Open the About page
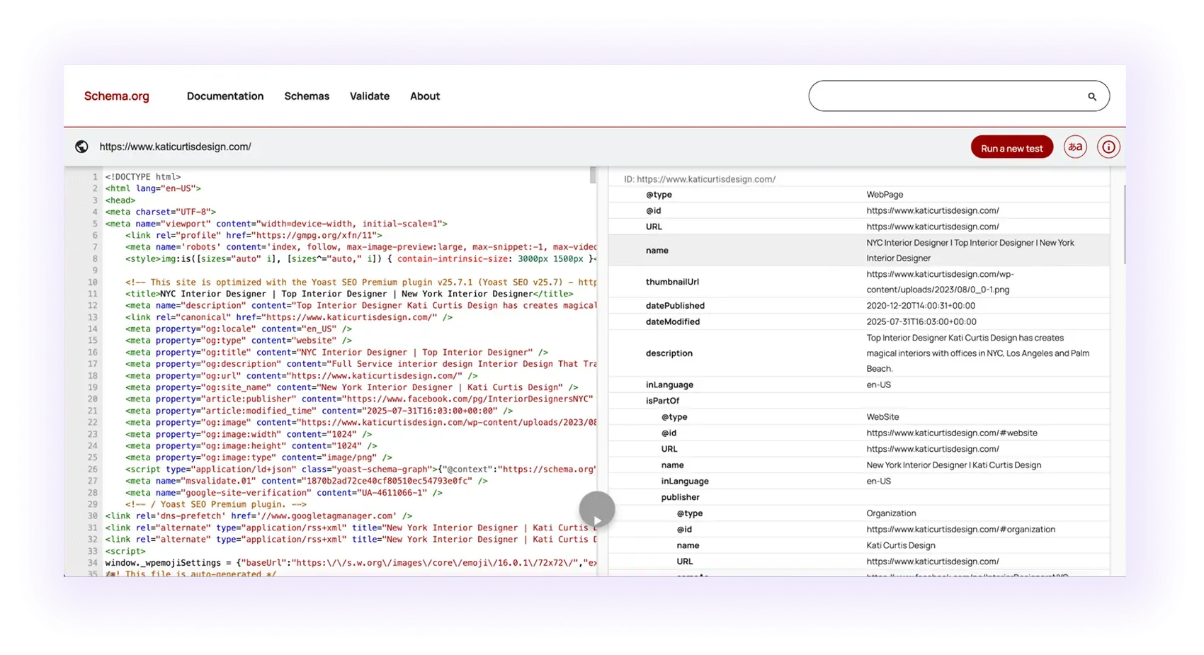Viewport: 1204px width, 655px height. click(425, 96)
